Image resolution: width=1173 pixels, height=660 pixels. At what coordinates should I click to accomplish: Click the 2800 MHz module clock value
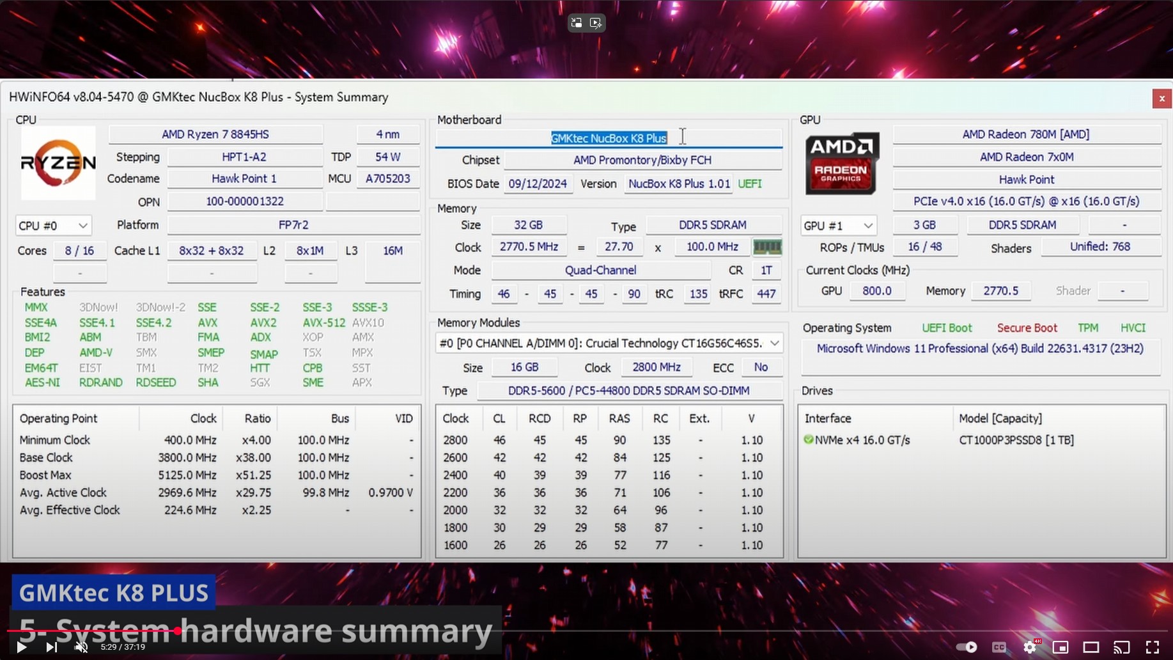tap(656, 367)
